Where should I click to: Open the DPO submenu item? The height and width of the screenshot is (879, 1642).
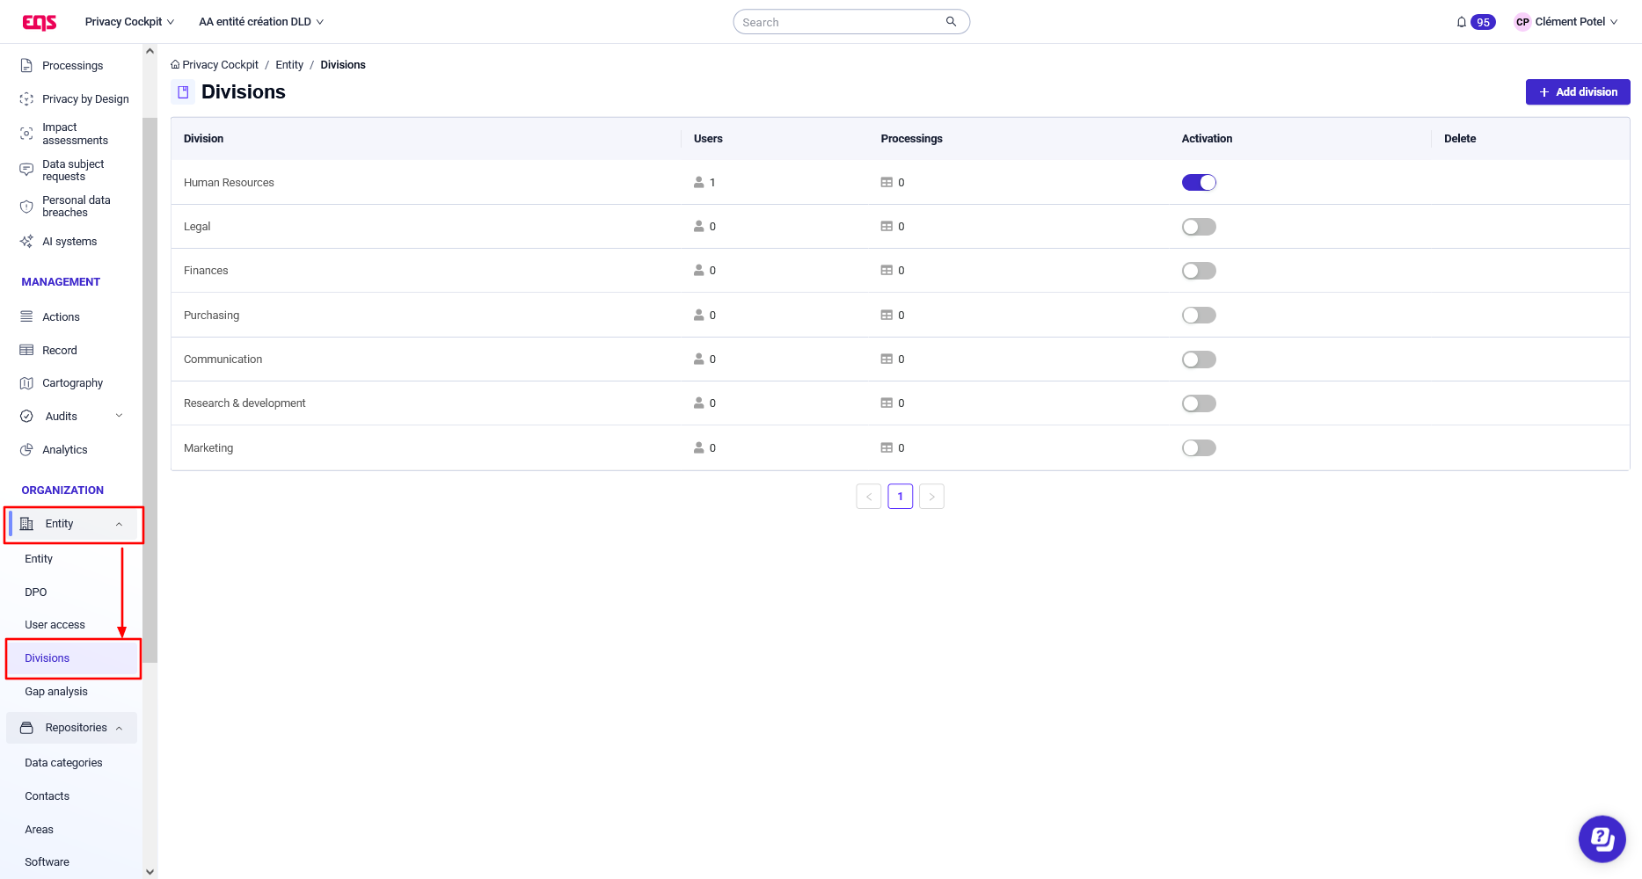(x=36, y=592)
